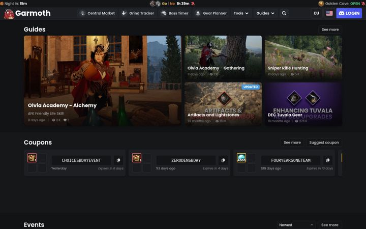Click the 4000 pearl reward icon
The height and width of the screenshot is (229, 366).
click(241, 158)
